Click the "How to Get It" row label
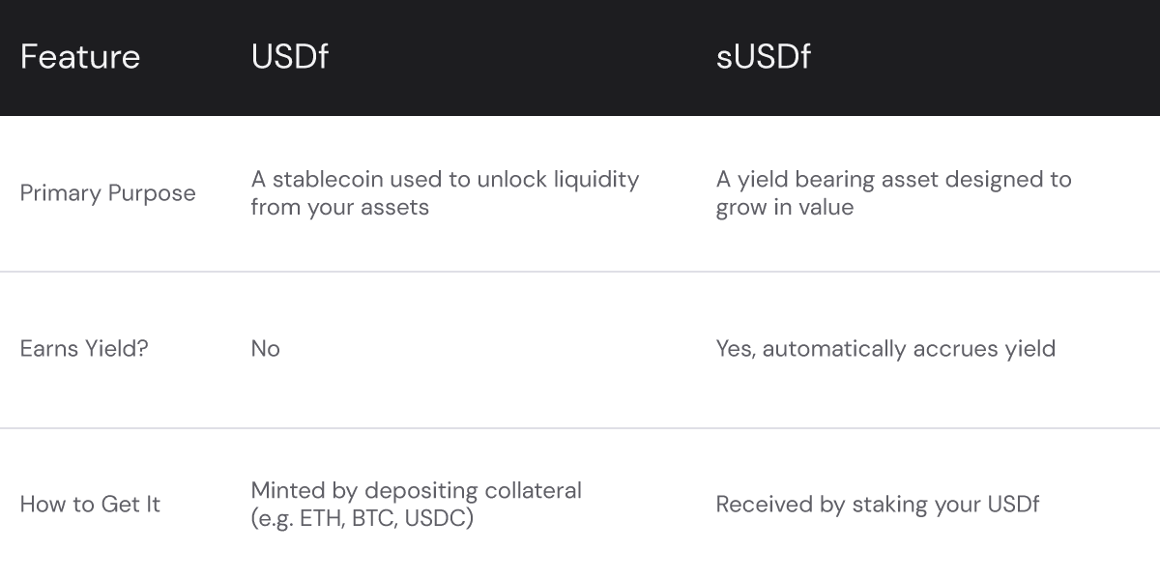The image size is (1160, 580). pyautogui.click(x=90, y=504)
